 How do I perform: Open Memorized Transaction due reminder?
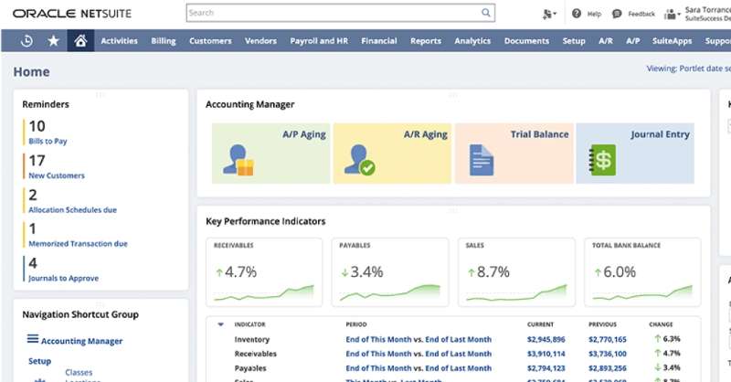coord(78,243)
